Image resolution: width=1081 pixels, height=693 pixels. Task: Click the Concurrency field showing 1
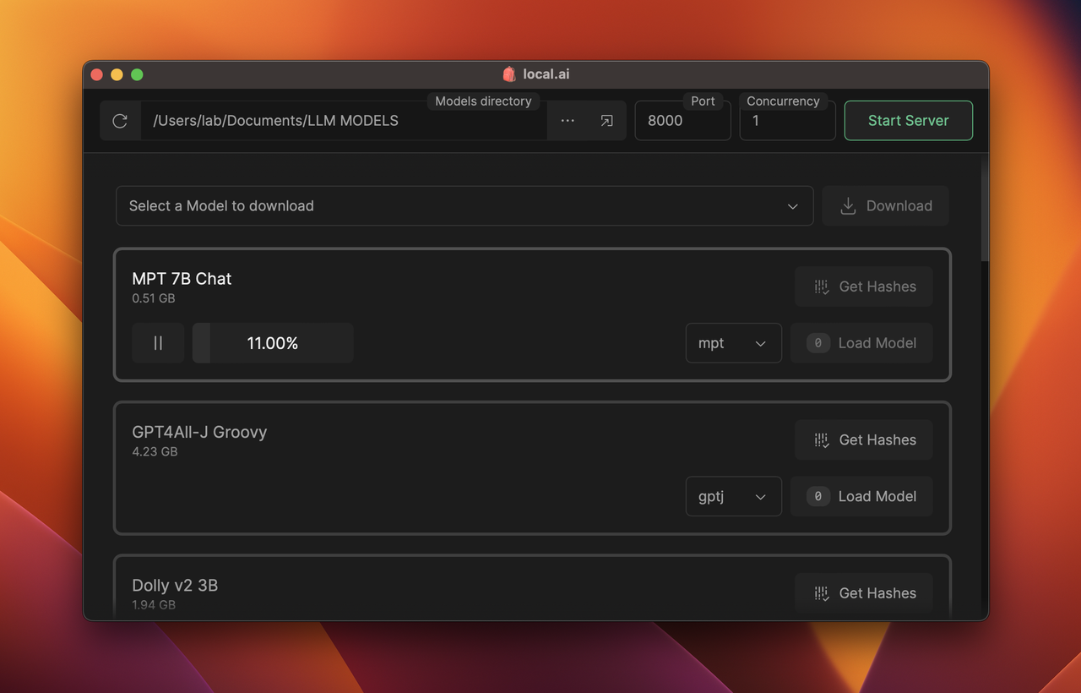(788, 121)
